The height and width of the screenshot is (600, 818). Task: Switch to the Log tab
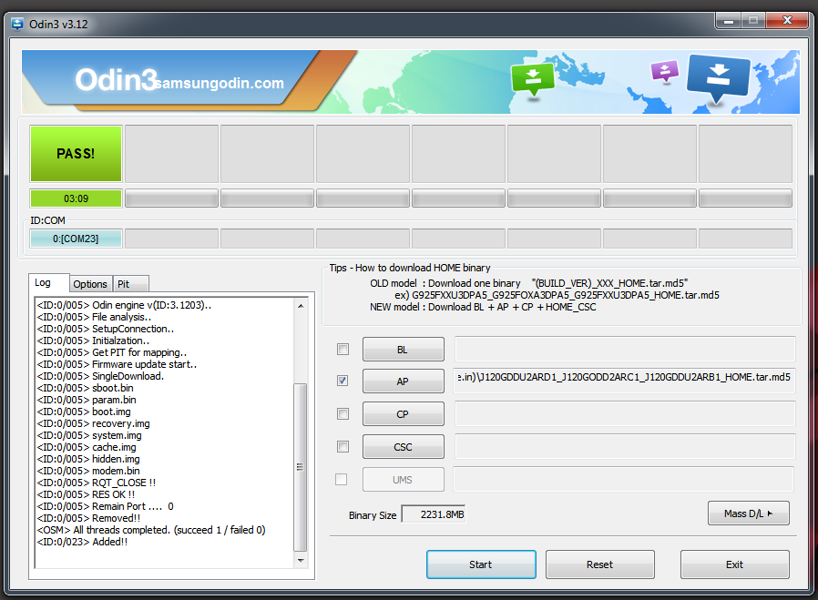pyautogui.click(x=48, y=282)
